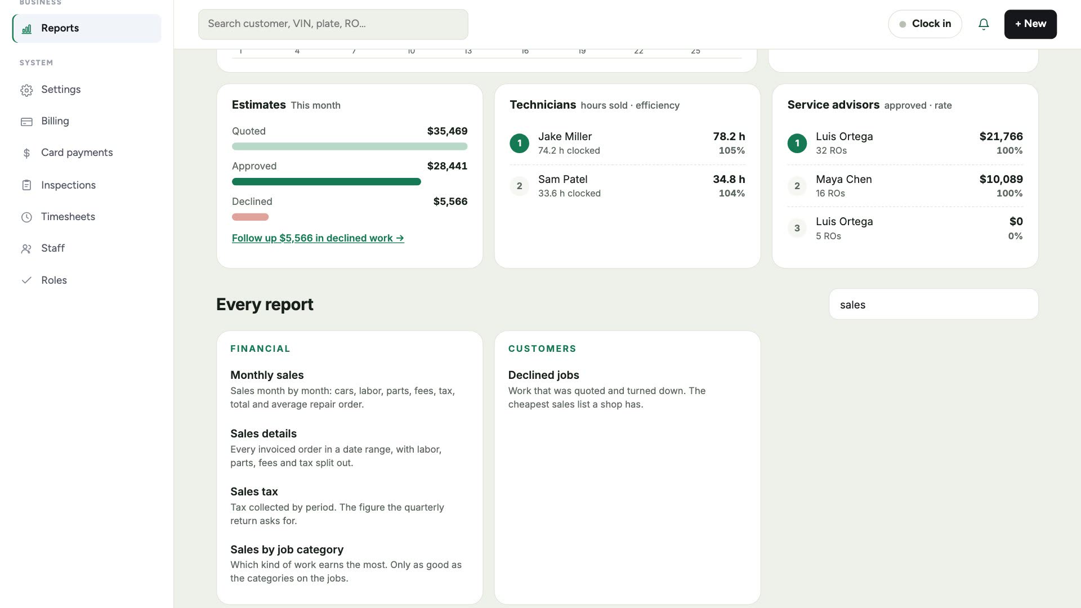Open Sales by job category report
Viewport: 1081px width, 608px height.
(x=287, y=550)
